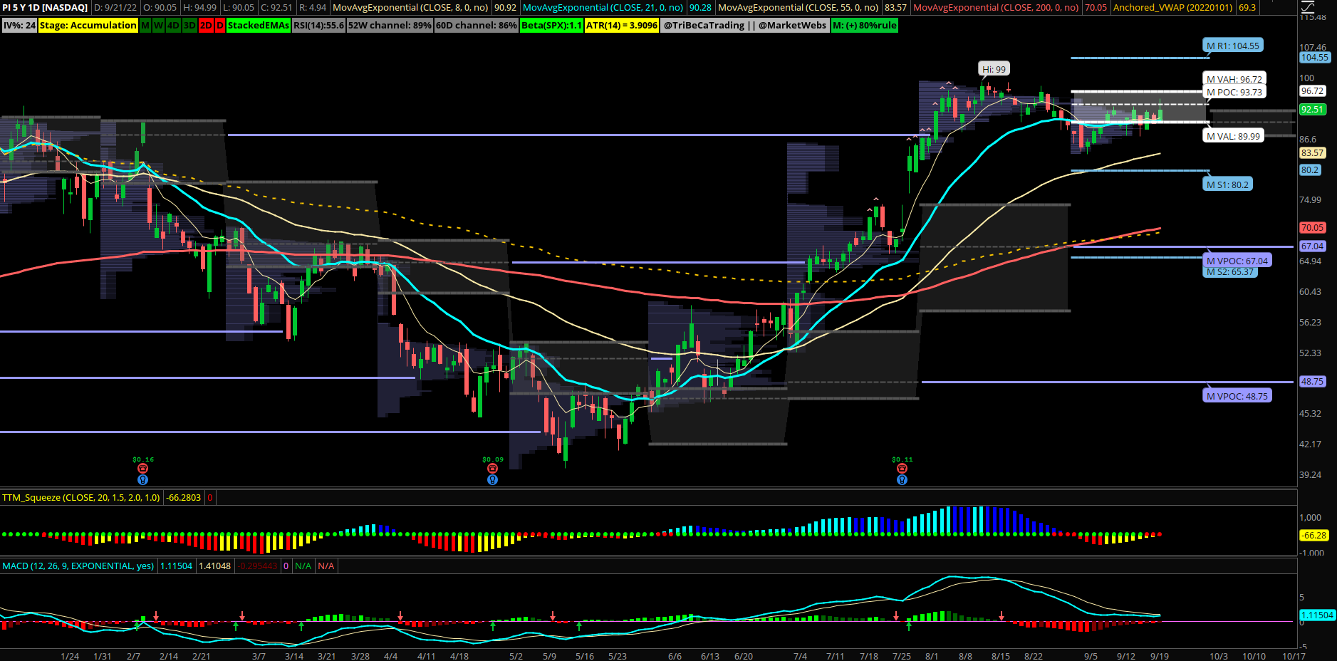Click the green 3D timeframe box
Image resolution: width=1337 pixels, height=661 pixels.
pos(189,26)
